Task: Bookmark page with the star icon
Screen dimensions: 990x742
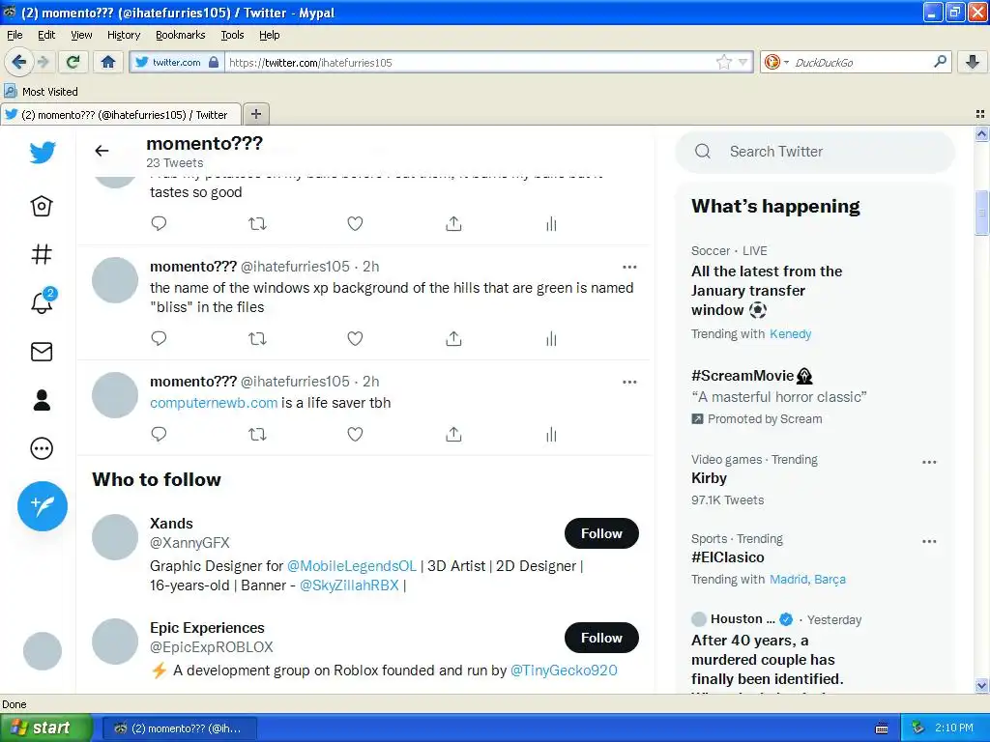Action: [723, 62]
